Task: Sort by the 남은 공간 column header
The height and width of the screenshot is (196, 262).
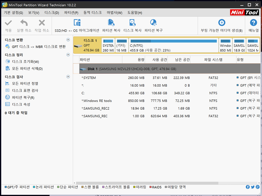Action: tap(179, 60)
